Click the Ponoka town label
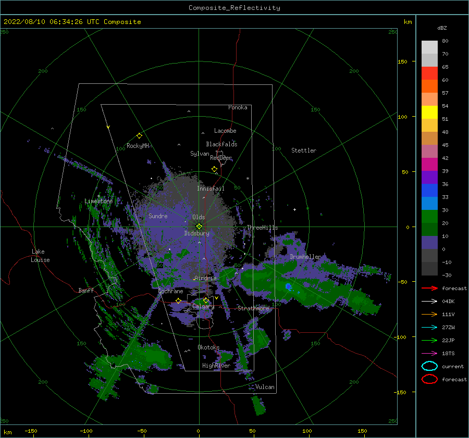 [238, 107]
